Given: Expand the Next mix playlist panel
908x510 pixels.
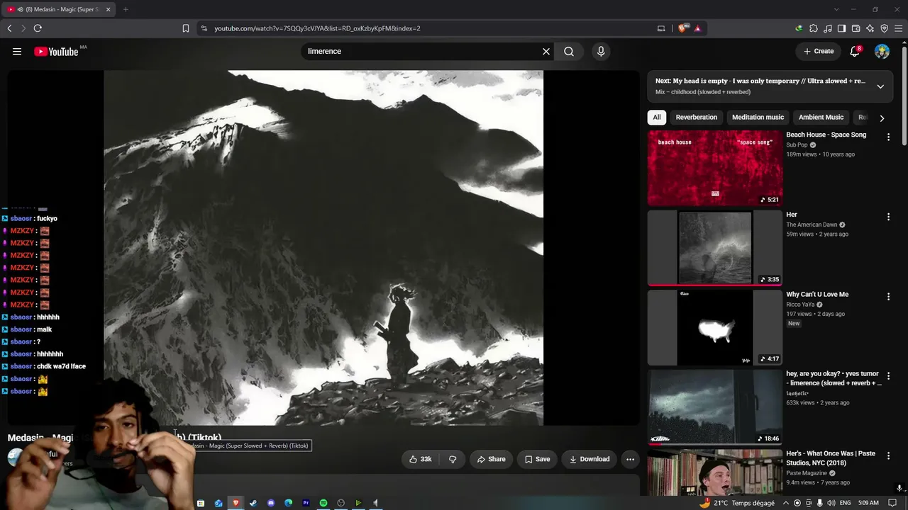Looking at the screenshot, I should (880, 86).
